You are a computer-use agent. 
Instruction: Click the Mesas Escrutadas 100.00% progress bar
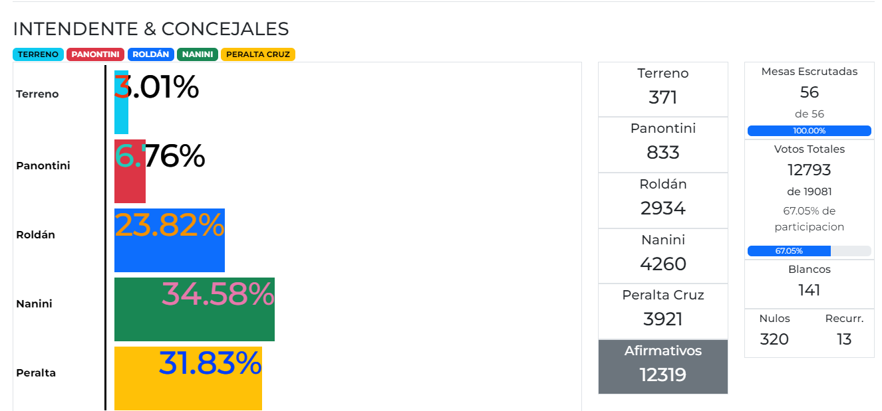(809, 131)
